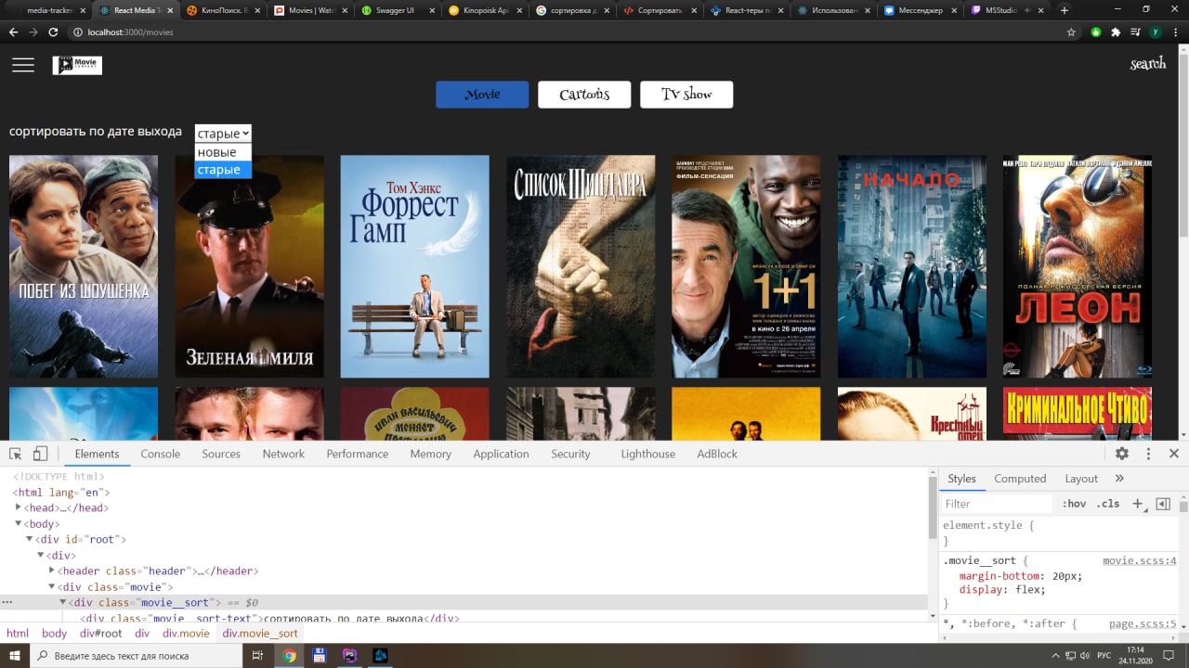Screen dimensions: 1189x668
Task: Choose 'новые' in the sort dropdown
Action: point(223,152)
